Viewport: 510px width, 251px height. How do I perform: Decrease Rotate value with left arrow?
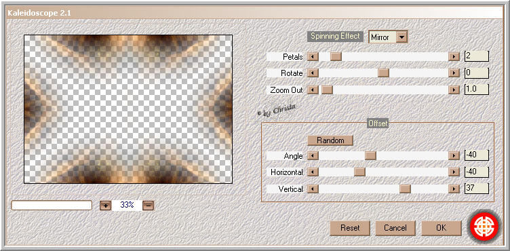tap(313, 73)
